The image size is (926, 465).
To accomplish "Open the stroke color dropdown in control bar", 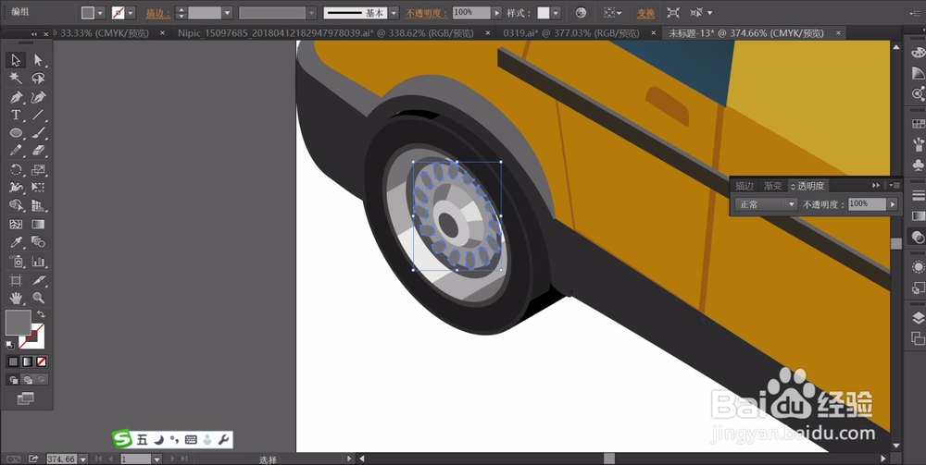I will coord(131,12).
